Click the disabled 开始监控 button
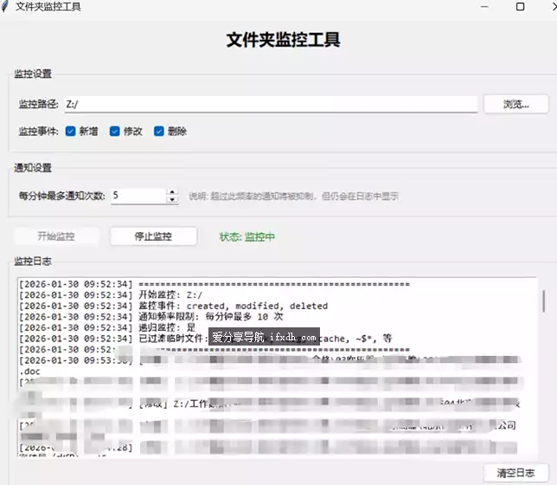The width and height of the screenshot is (557, 485). tap(56, 236)
